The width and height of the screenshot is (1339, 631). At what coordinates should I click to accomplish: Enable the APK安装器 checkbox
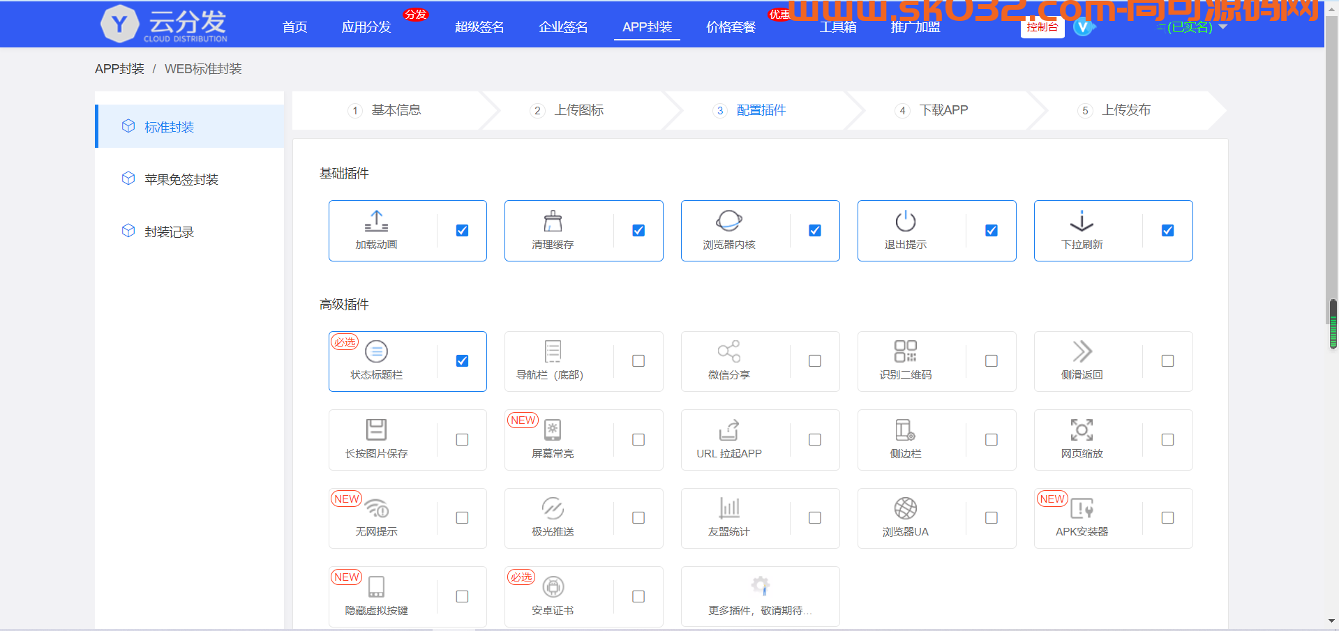pyautogui.click(x=1168, y=517)
